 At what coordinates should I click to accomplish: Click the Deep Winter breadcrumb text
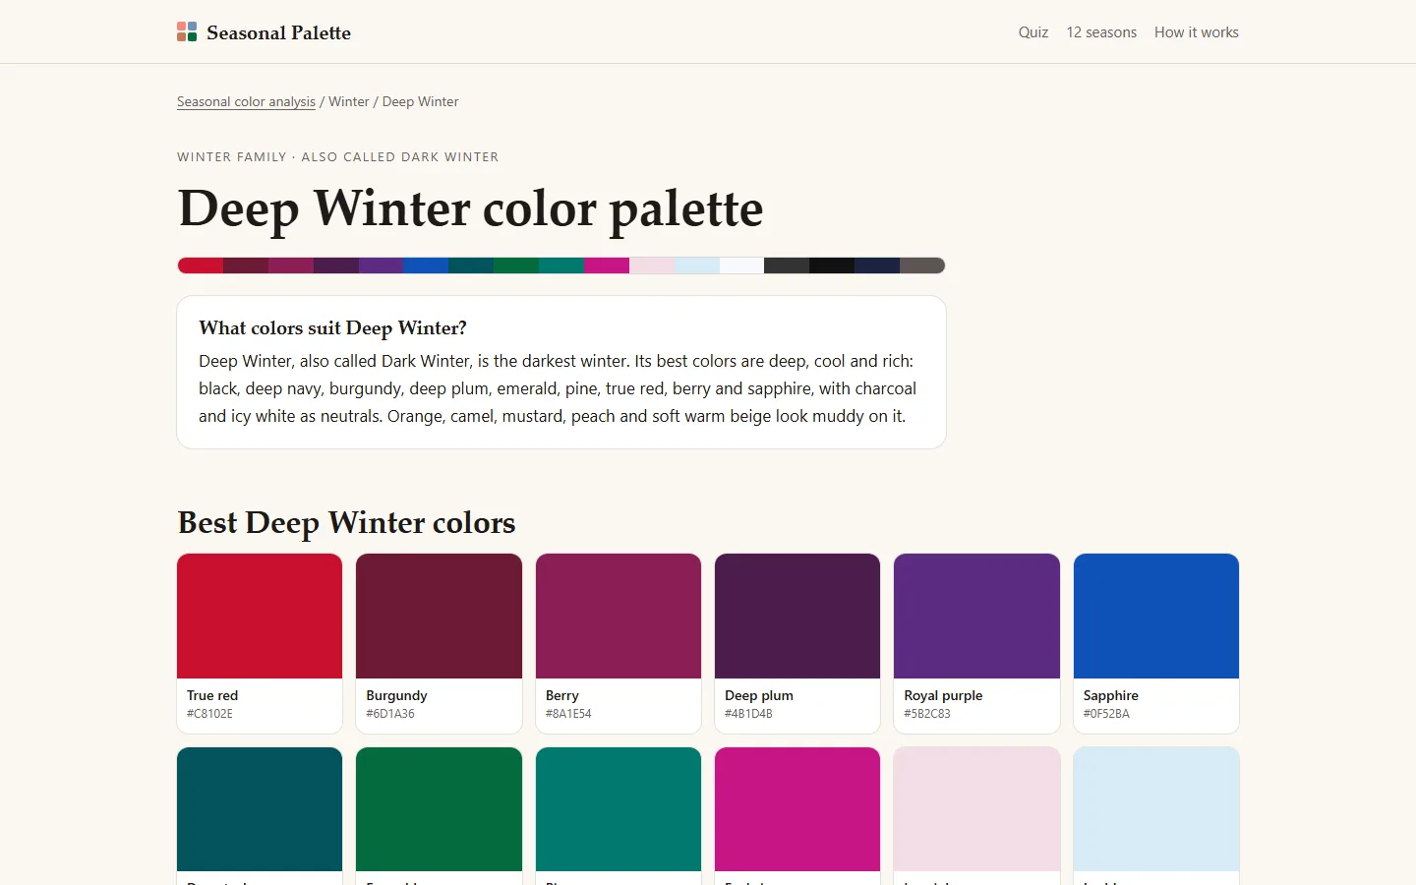coord(420,101)
